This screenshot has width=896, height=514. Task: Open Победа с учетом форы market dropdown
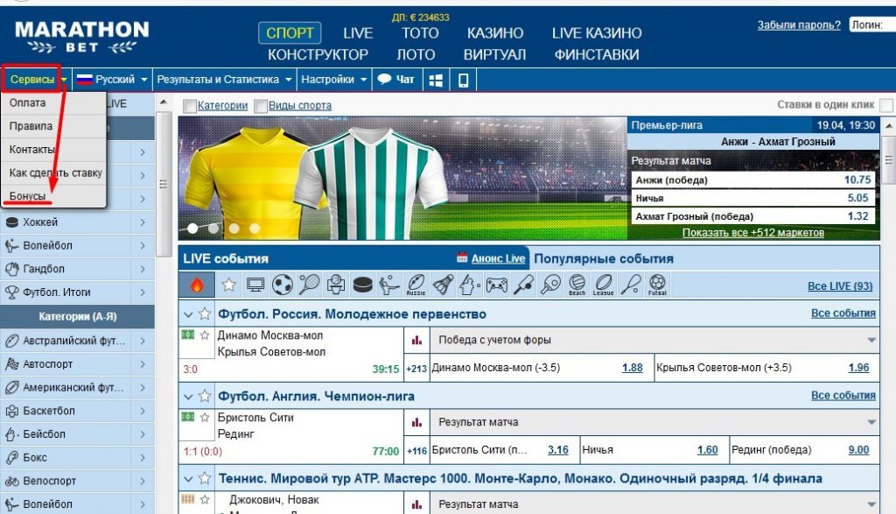click(654, 341)
